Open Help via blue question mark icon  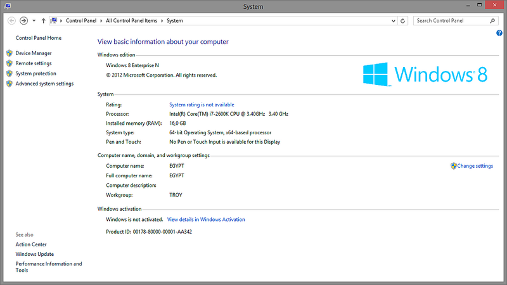pos(499,33)
